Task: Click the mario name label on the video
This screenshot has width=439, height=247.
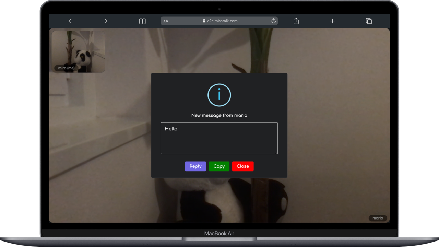Action: point(378,218)
